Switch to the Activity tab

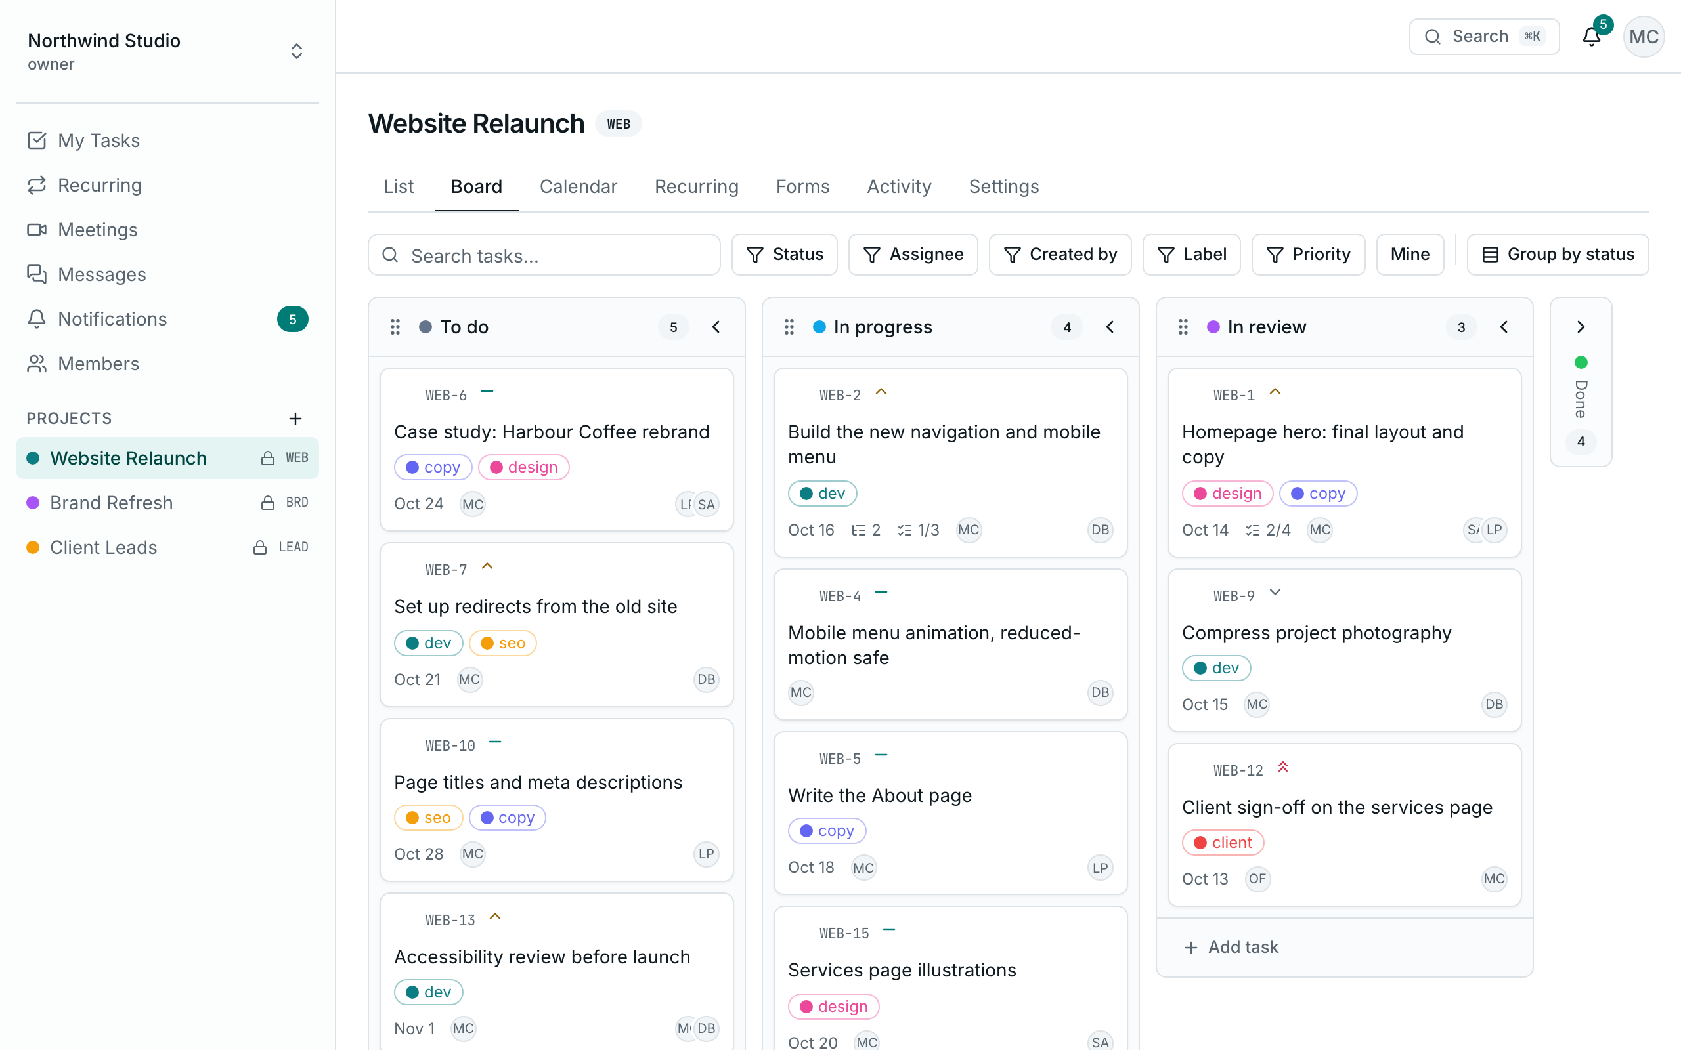tap(899, 186)
